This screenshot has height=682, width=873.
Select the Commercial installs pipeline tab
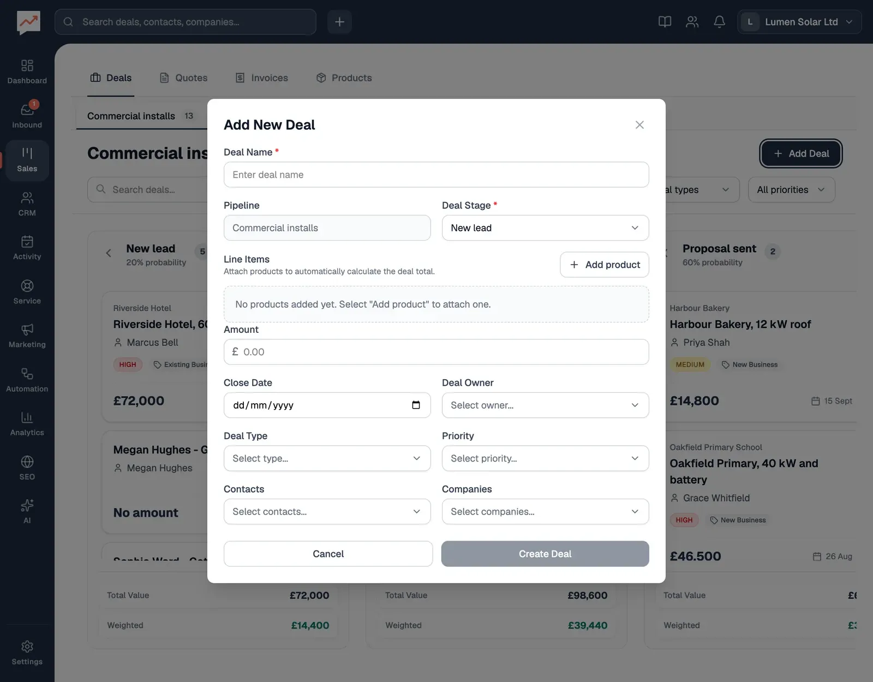point(141,116)
